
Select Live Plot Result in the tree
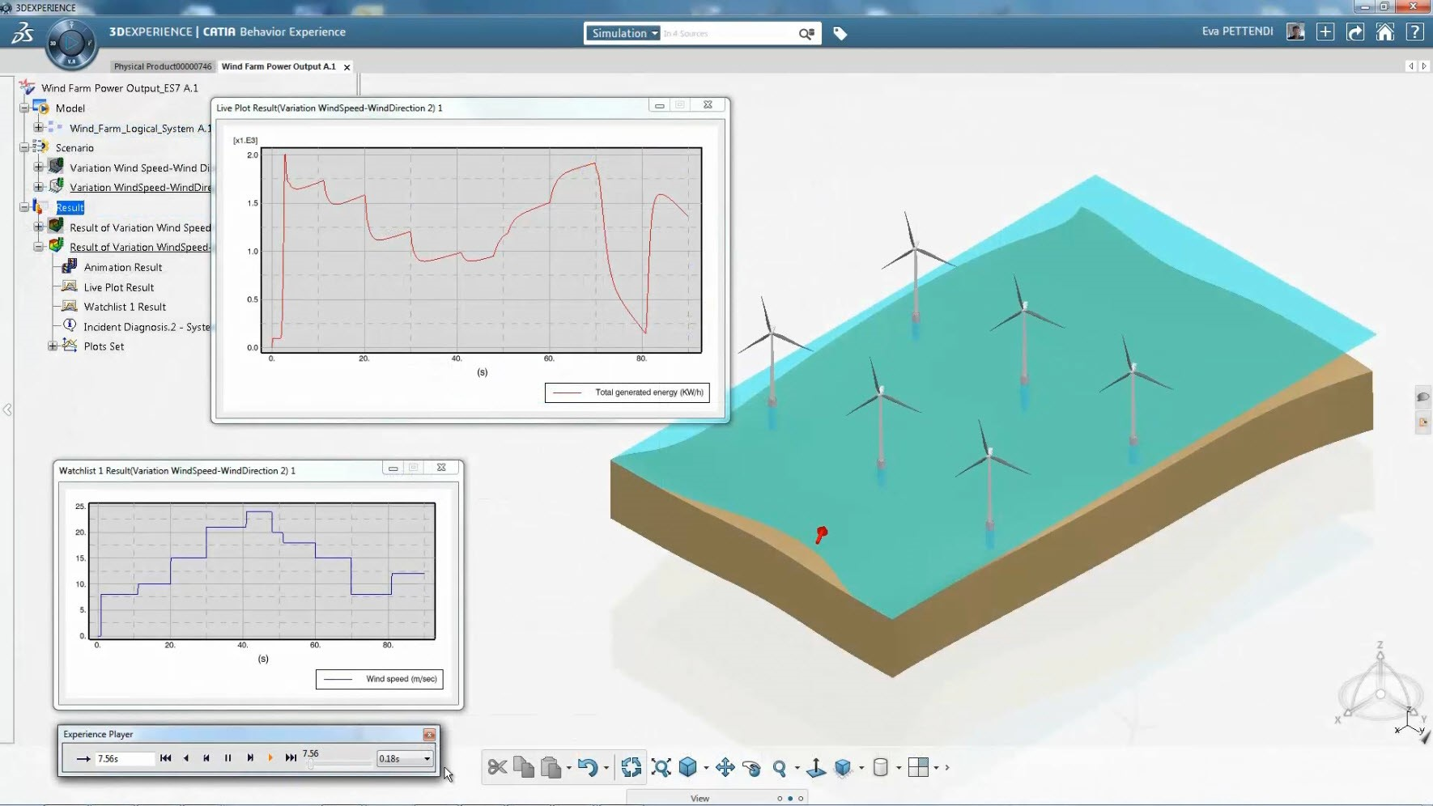[x=119, y=287]
